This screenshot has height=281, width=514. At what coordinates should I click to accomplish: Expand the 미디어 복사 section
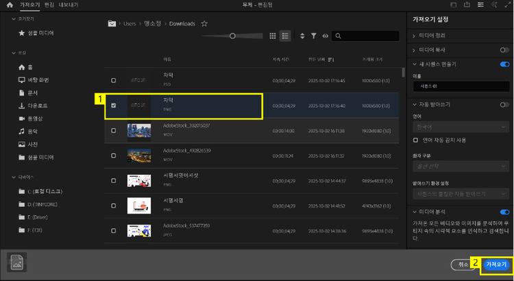(x=414, y=50)
